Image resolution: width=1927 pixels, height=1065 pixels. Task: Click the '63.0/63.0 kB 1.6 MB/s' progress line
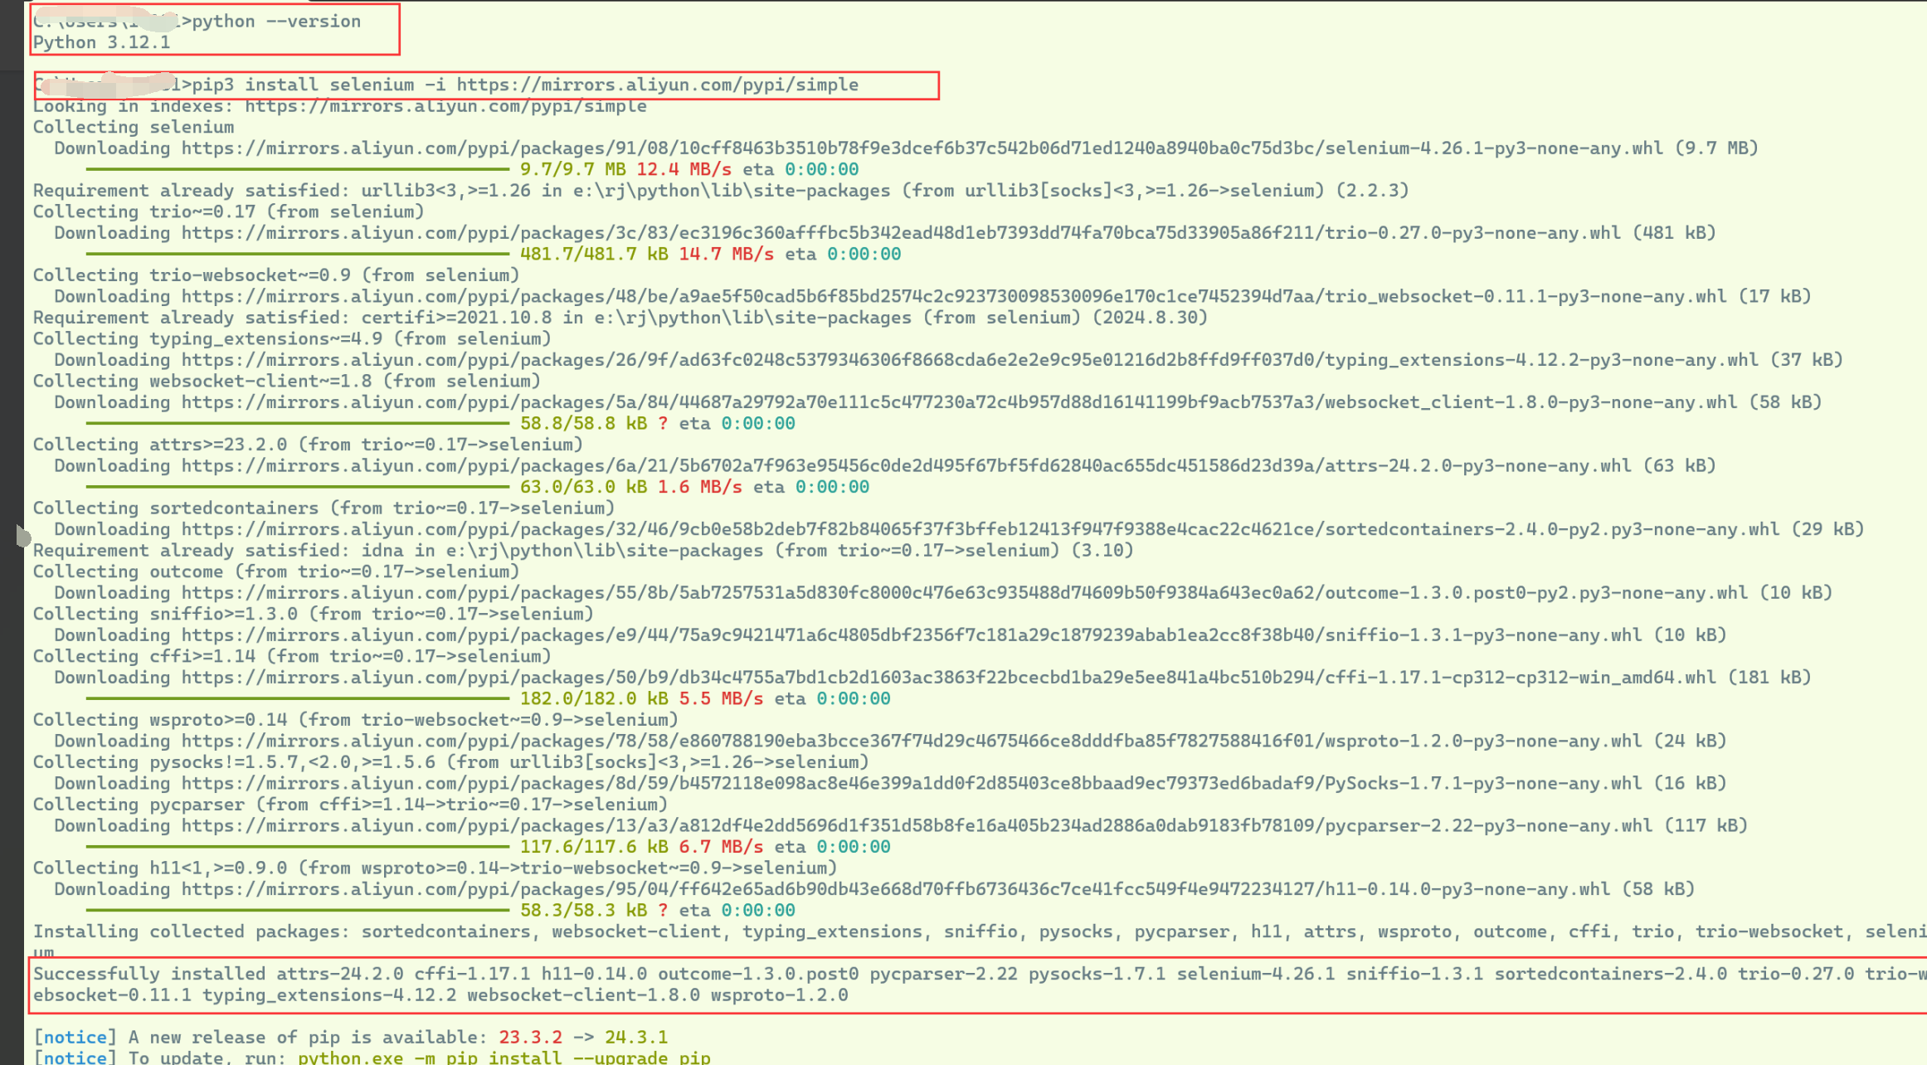(x=478, y=487)
